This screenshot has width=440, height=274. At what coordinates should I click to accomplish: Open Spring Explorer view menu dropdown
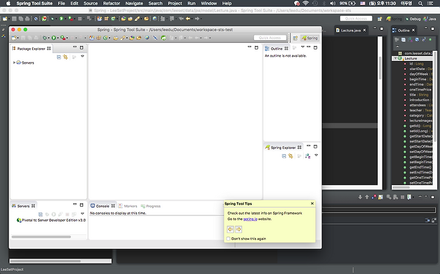tap(317, 155)
